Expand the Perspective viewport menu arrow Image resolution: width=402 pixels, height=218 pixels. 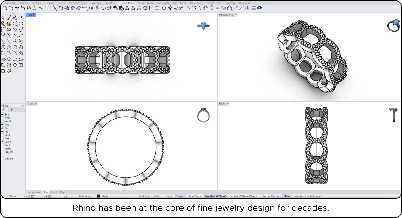click(x=236, y=15)
